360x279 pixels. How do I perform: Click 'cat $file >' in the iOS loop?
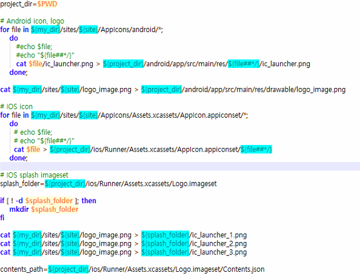[30, 150]
